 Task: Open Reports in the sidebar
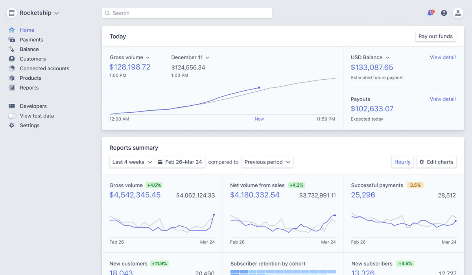pyautogui.click(x=29, y=88)
